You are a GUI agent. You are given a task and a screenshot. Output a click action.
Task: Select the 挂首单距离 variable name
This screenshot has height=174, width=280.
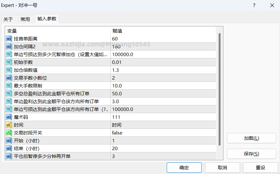click(25, 39)
